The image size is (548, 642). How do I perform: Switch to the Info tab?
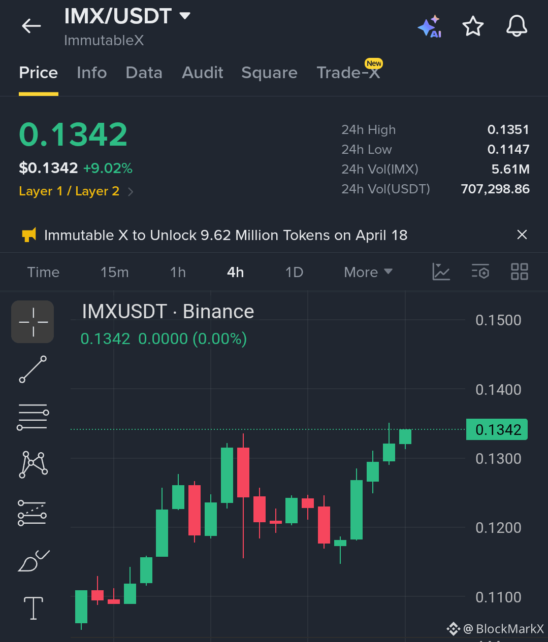coord(92,73)
